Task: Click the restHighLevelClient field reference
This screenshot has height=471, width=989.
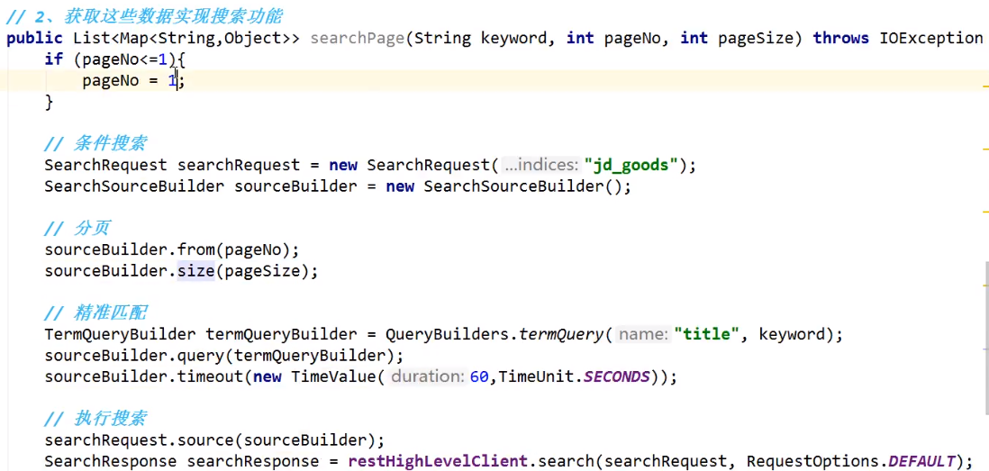Action: (x=438, y=461)
